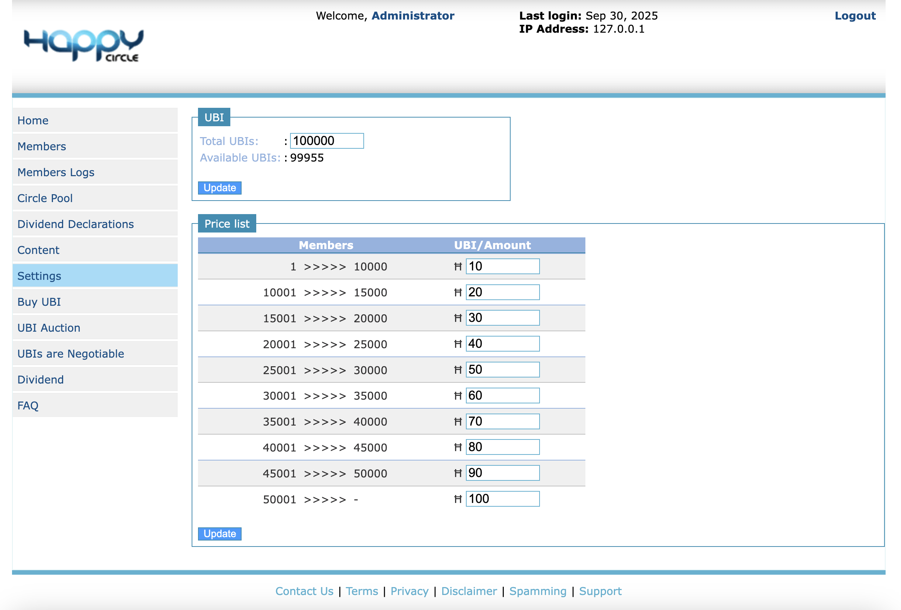The image size is (901, 610).
Task: Open UBIs are Negotiable page
Action: click(95, 353)
